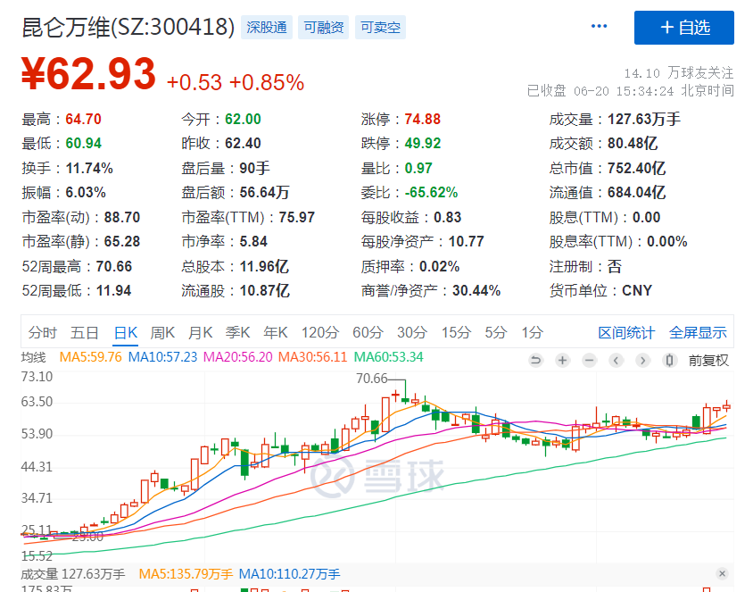This screenshot has height=592, width=753.
Task: Click the 可融资 tag
Action: coord(323,28)
